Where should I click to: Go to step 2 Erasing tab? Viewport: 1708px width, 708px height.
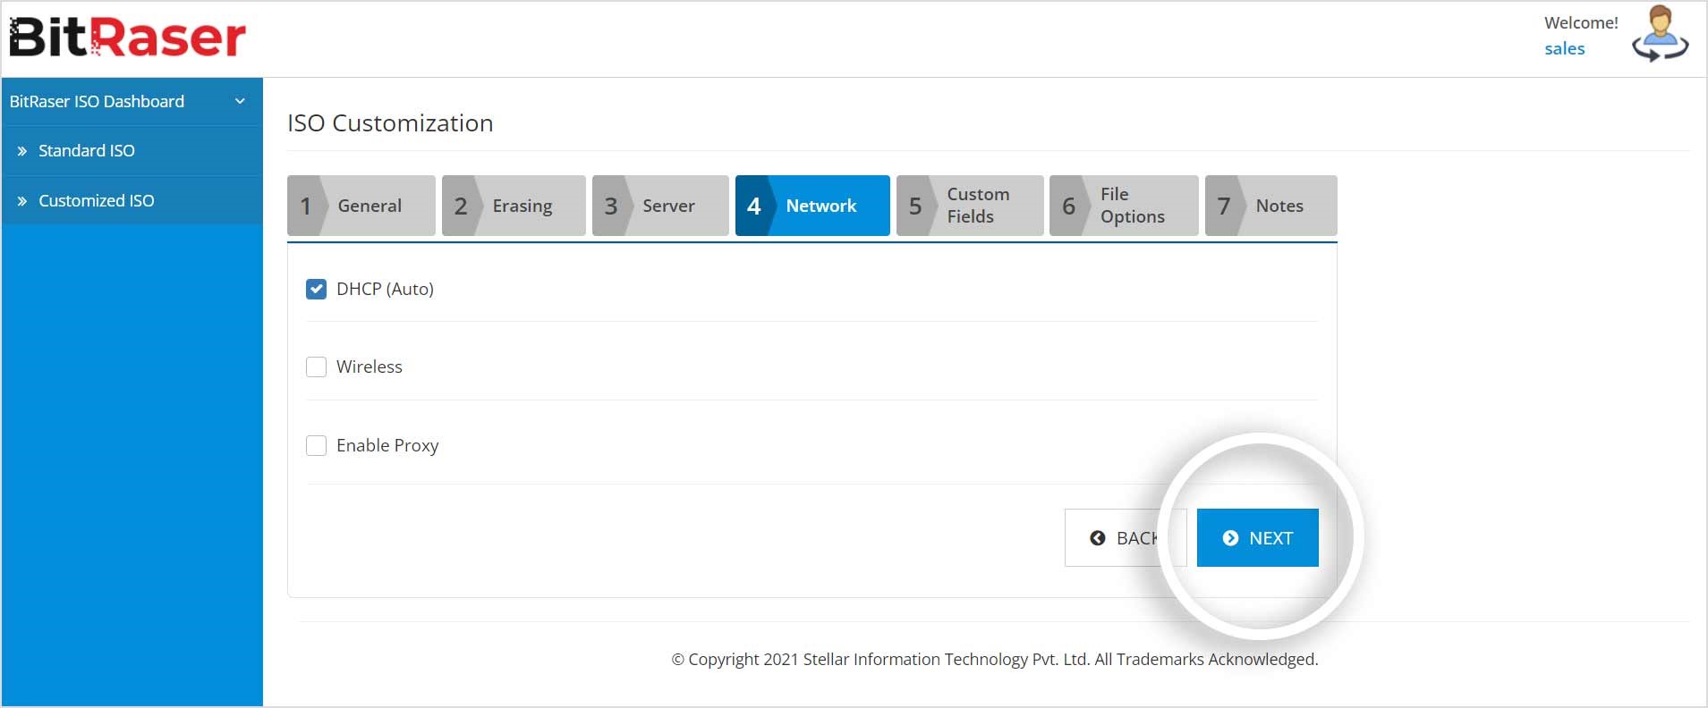pyautogui.click(x=514, y=206)
